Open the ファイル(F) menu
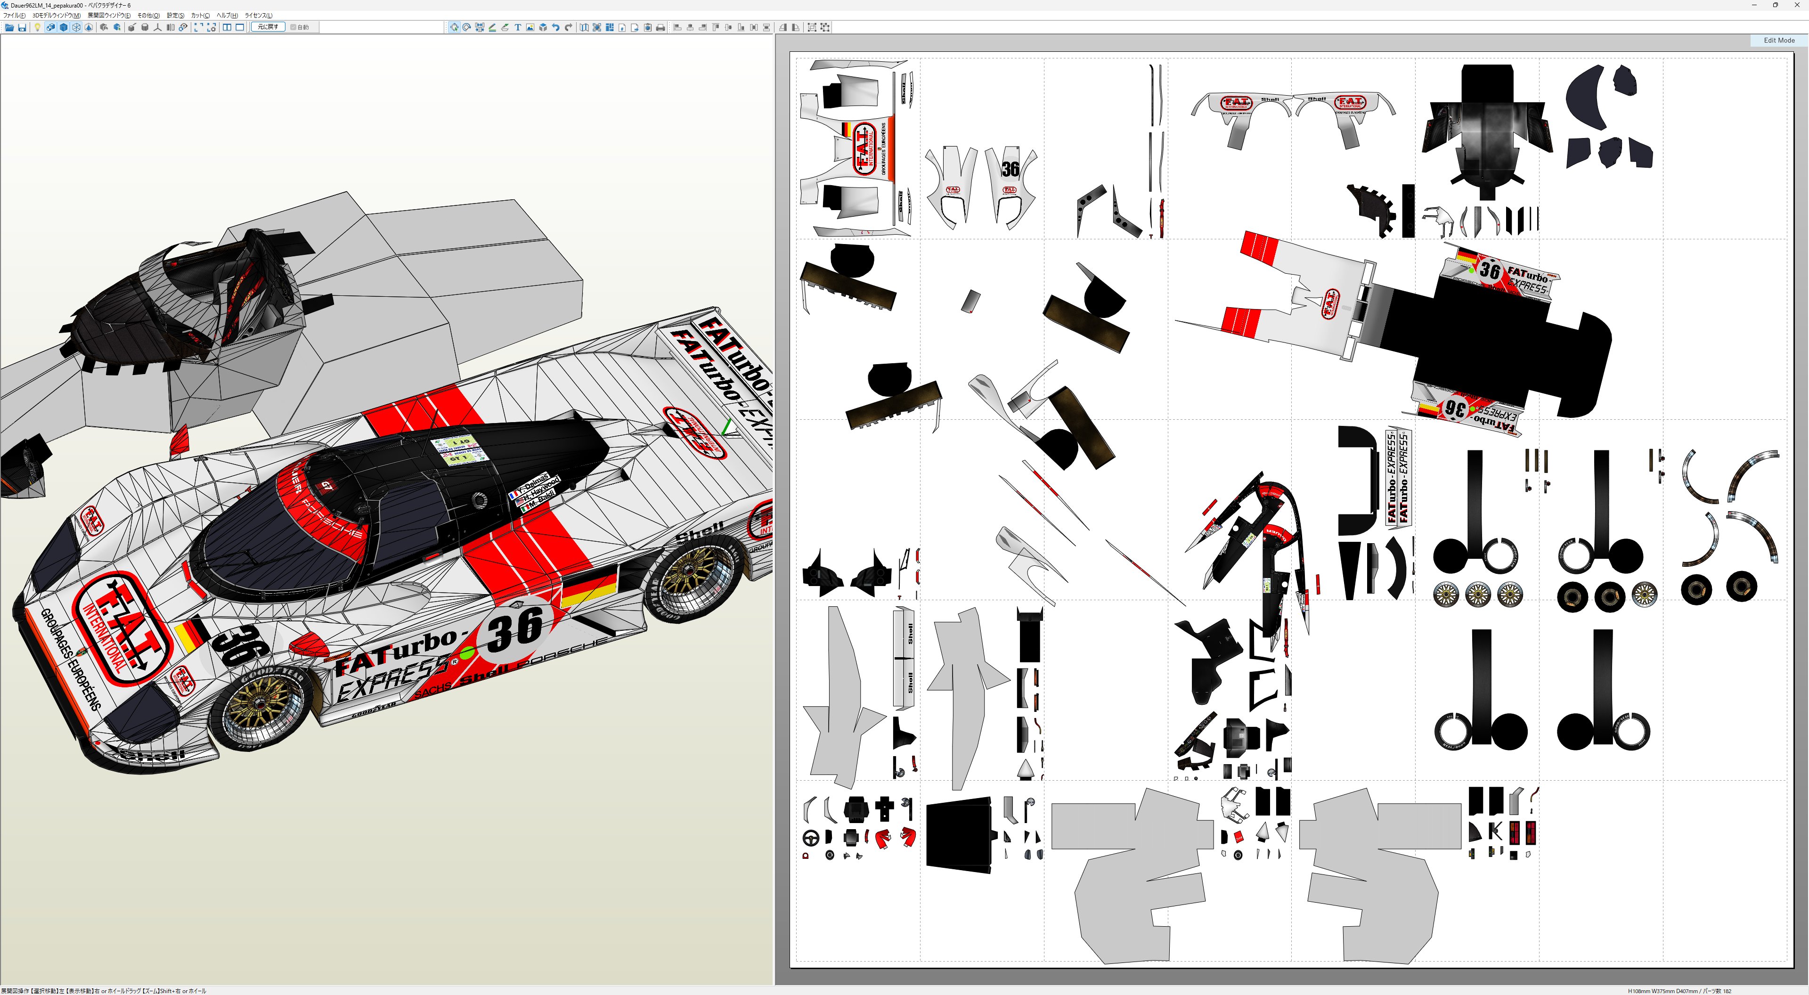This screenshot has width=1809, height=995. 14,16
